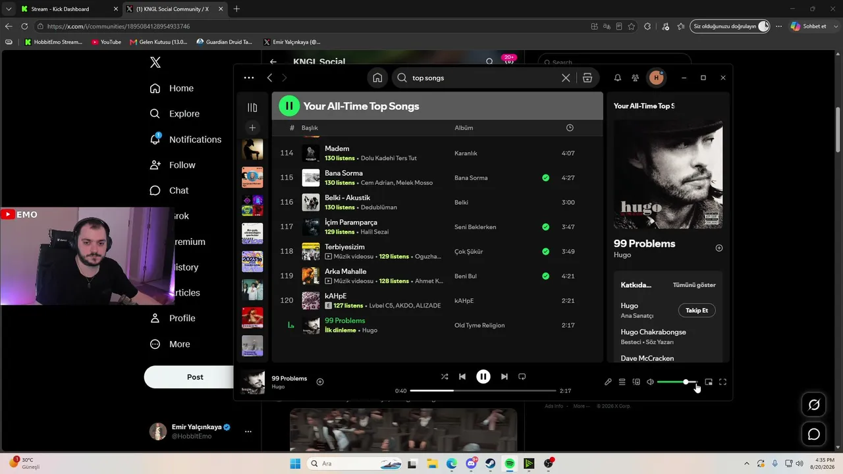This screenshot has width=843, height=474.
Task: Reload the page in the browser
Action: [24, 26]
